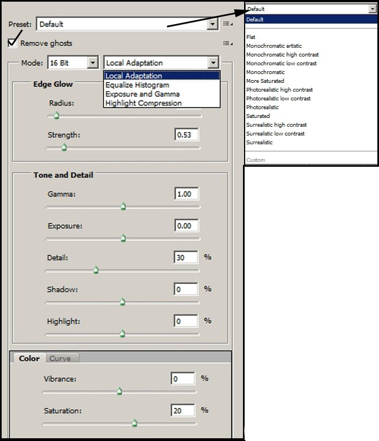Click the options icon beside Remove ghosts
Image resolution: width=379 pixels, height=441 pixels.
click(x=228, y=43)
